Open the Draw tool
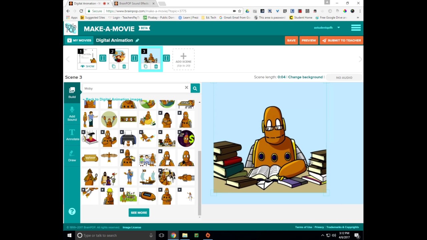The width and height of the screenshot is (427, 240). click(72, 156)
